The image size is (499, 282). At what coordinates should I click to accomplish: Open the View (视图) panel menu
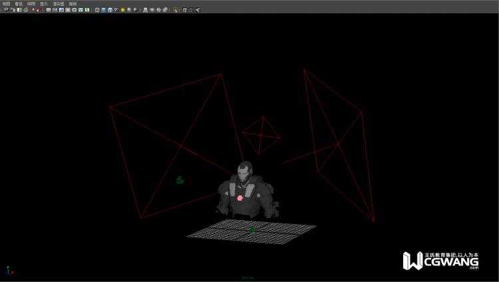(x=7, y=4)
